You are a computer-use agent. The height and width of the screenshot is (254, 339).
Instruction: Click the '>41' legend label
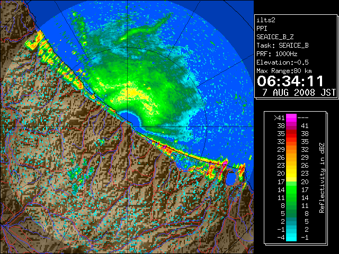coord(279,118)
